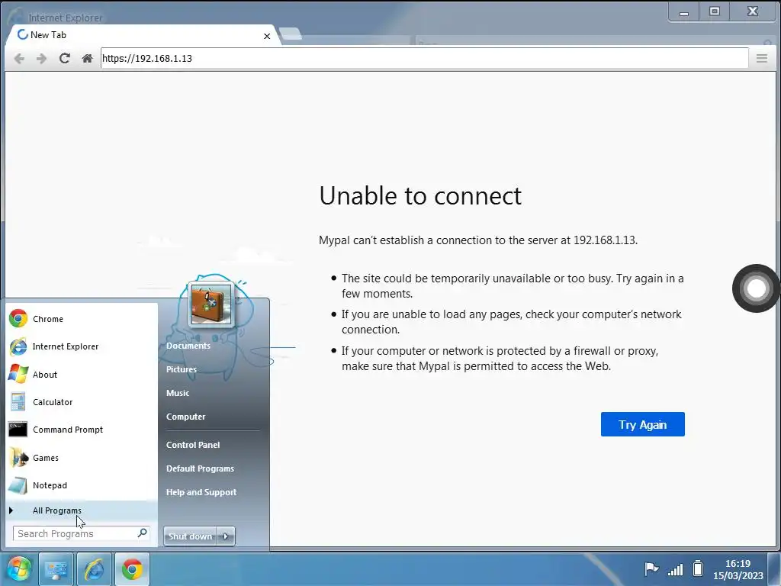Open Documents in Start menu
Viewport: 781px width, 586px height.
point(188,346)
